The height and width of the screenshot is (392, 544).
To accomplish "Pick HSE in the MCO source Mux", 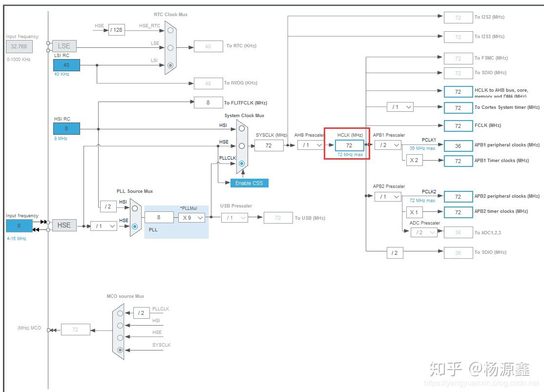I will point(120,337).
